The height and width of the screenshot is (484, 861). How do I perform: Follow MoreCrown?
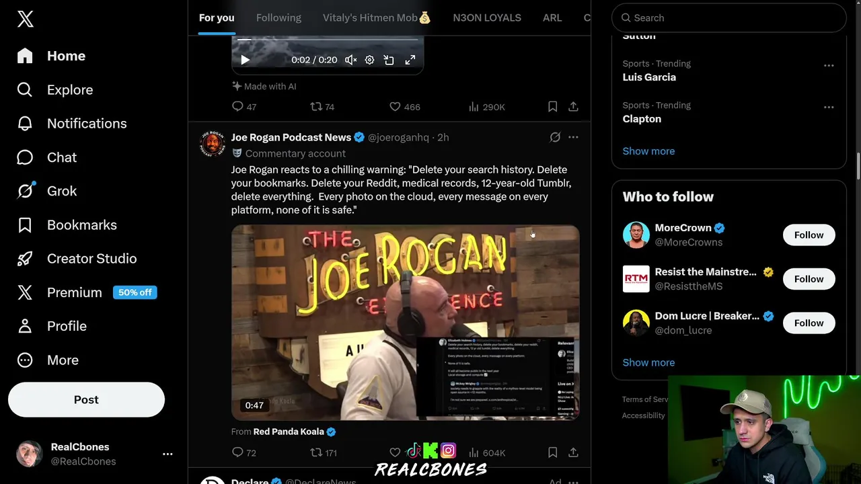click(809, 235)
